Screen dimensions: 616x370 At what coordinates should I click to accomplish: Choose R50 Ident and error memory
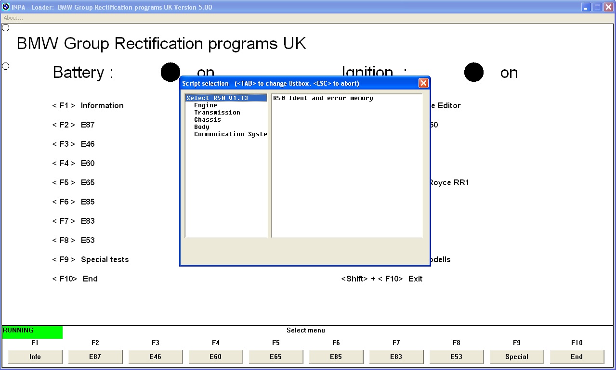click(x=323, y=98)
